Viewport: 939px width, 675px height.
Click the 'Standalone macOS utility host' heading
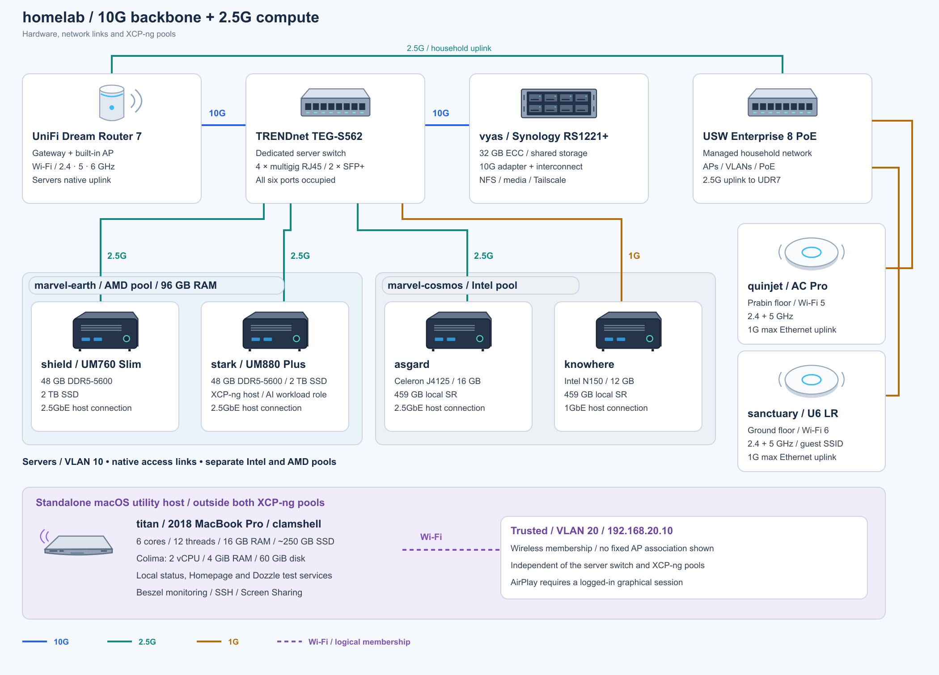tap(180, 502)
